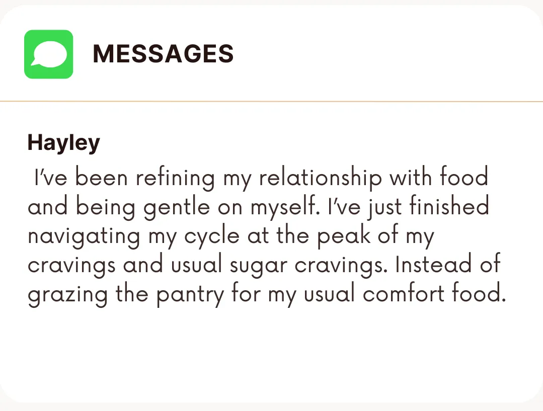This screenshot has width=543, height=411.
Task: Click the line beginning "and being gentle"
Action: [x=258, y=207]
